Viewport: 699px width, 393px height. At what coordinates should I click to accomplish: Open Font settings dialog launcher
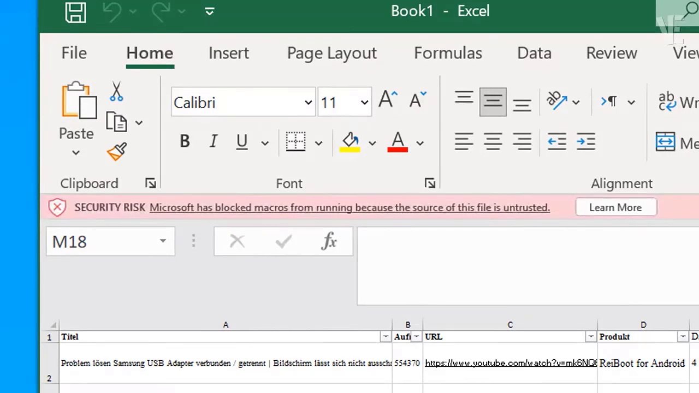(x=430, y=183)
